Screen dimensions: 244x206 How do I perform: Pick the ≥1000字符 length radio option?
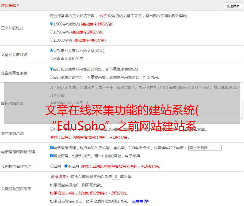click(52, 40)
